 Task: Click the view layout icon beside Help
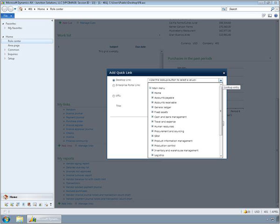pyautogui.click(x=270, y=16)
